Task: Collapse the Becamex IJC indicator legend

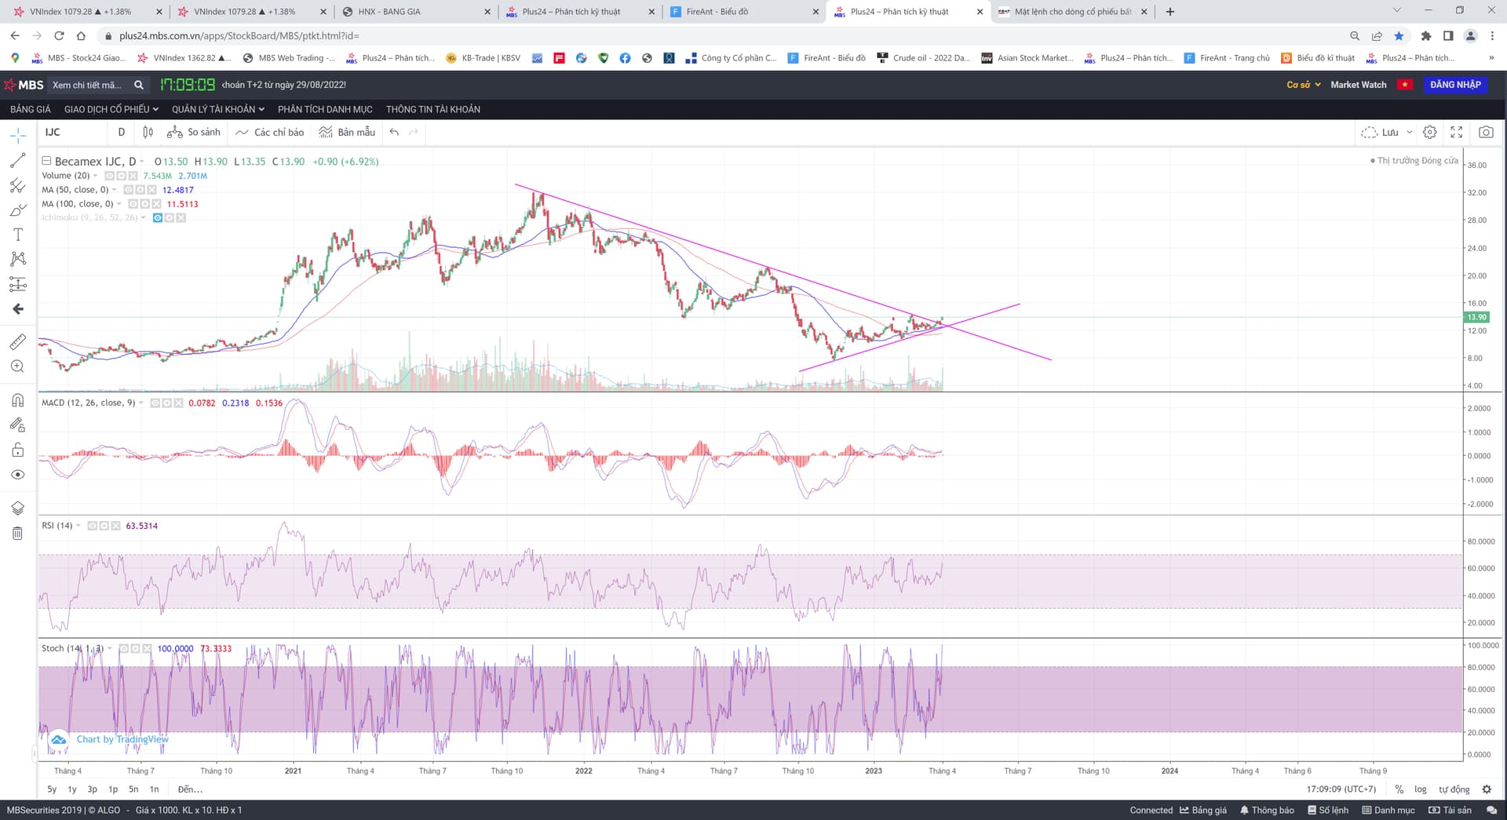Action: tap(46, 161)
